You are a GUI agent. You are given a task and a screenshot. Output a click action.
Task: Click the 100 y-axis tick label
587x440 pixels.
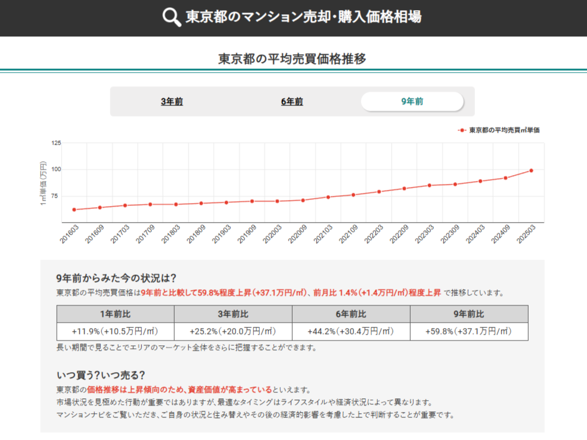tap(56, 170)
